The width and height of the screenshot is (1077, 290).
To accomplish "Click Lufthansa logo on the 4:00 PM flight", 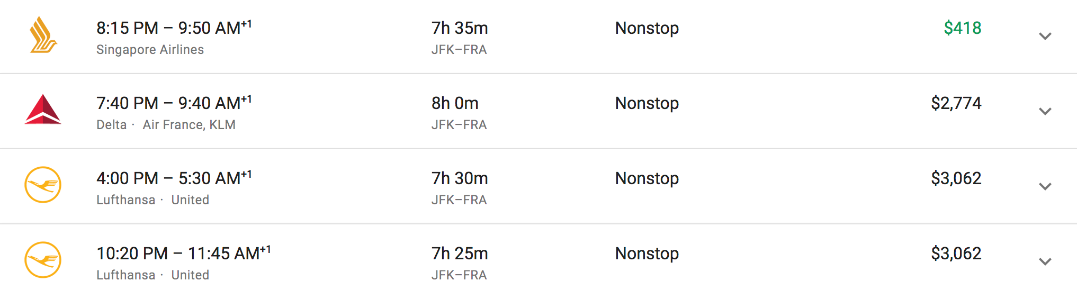I will point(43,185).
